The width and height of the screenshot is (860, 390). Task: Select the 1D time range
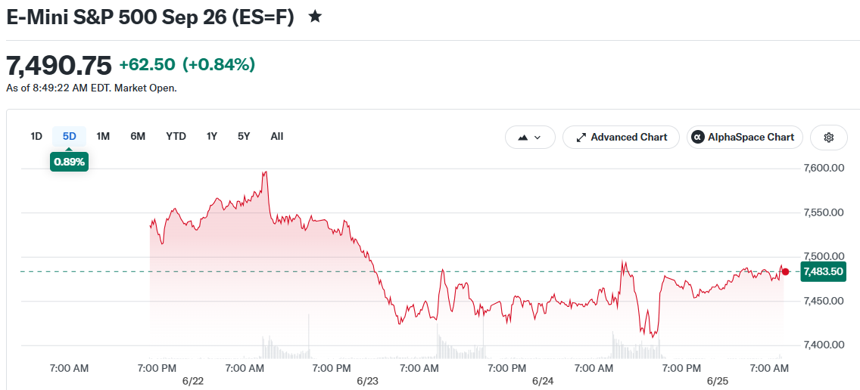pyautogui.click(x=36, y=136)
